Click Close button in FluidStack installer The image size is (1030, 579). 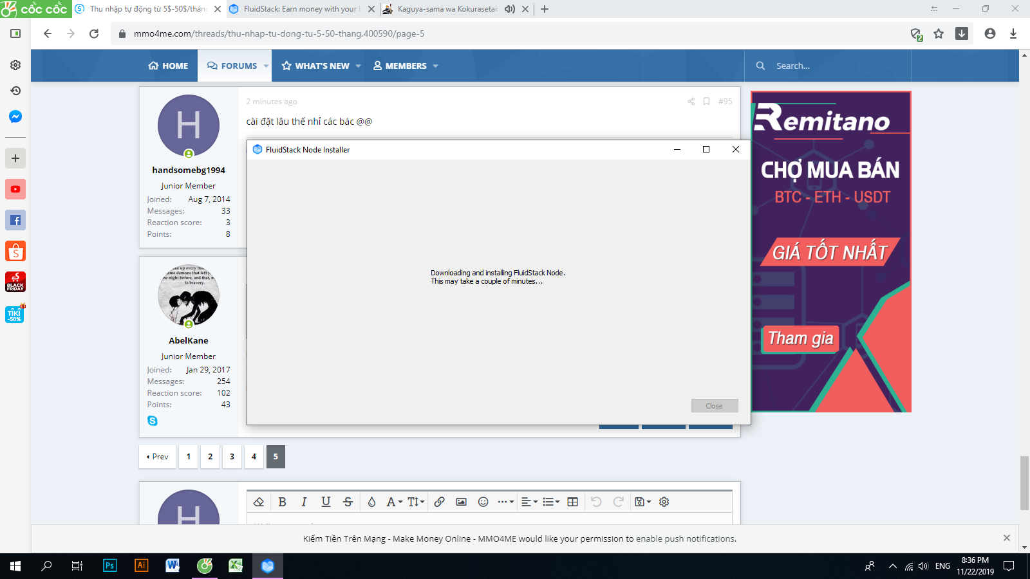click(715, 406)
